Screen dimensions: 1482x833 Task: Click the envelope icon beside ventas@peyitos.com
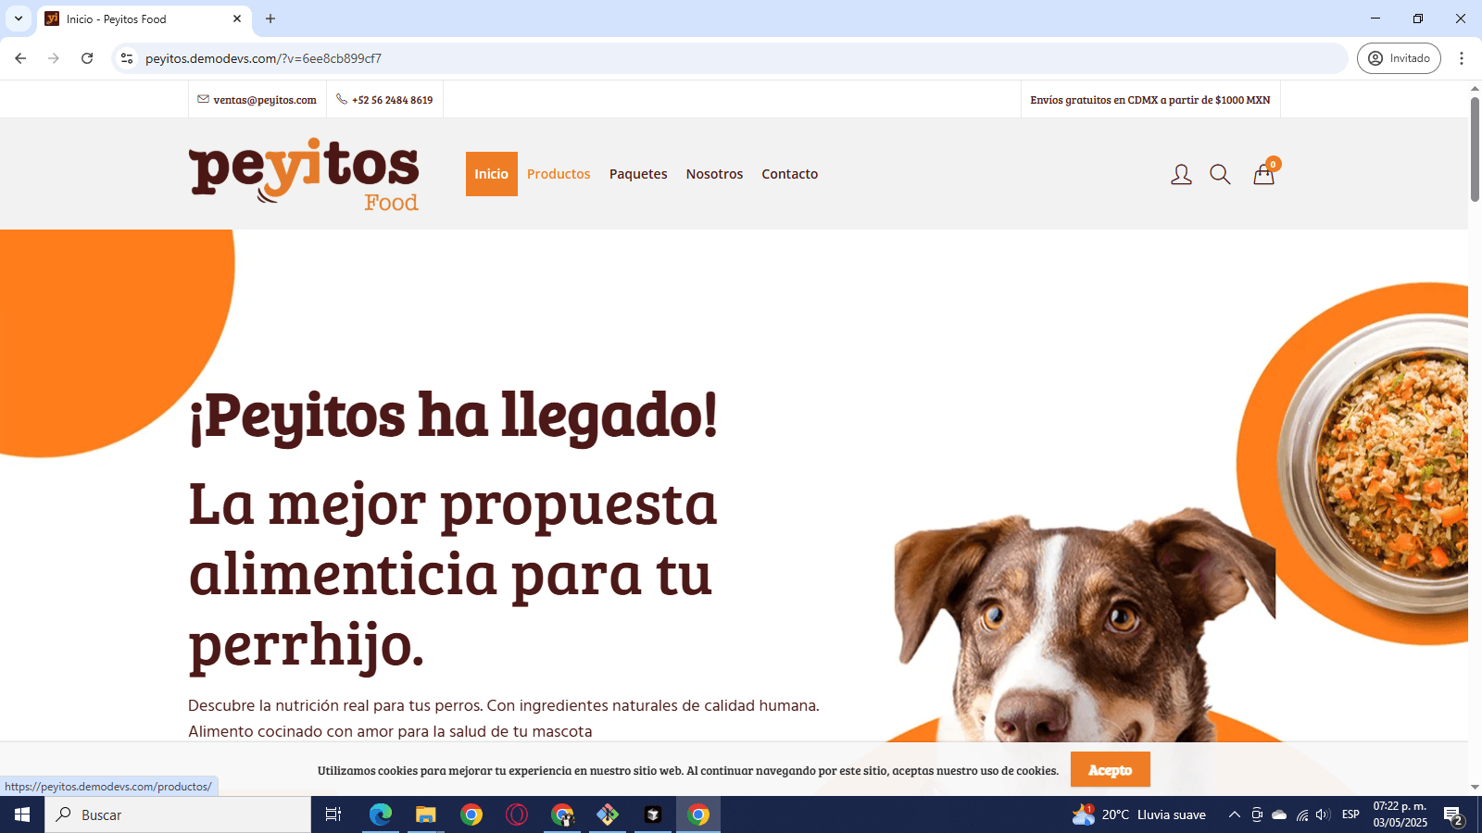click(202, 99)
